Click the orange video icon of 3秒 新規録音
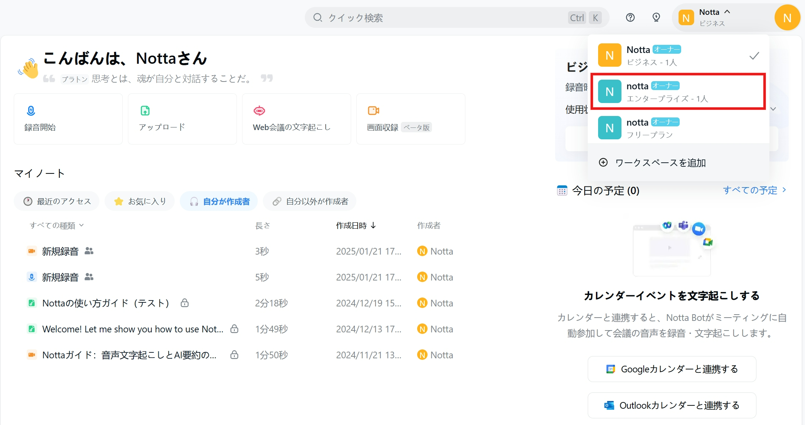805x425 pixels. 32,251
